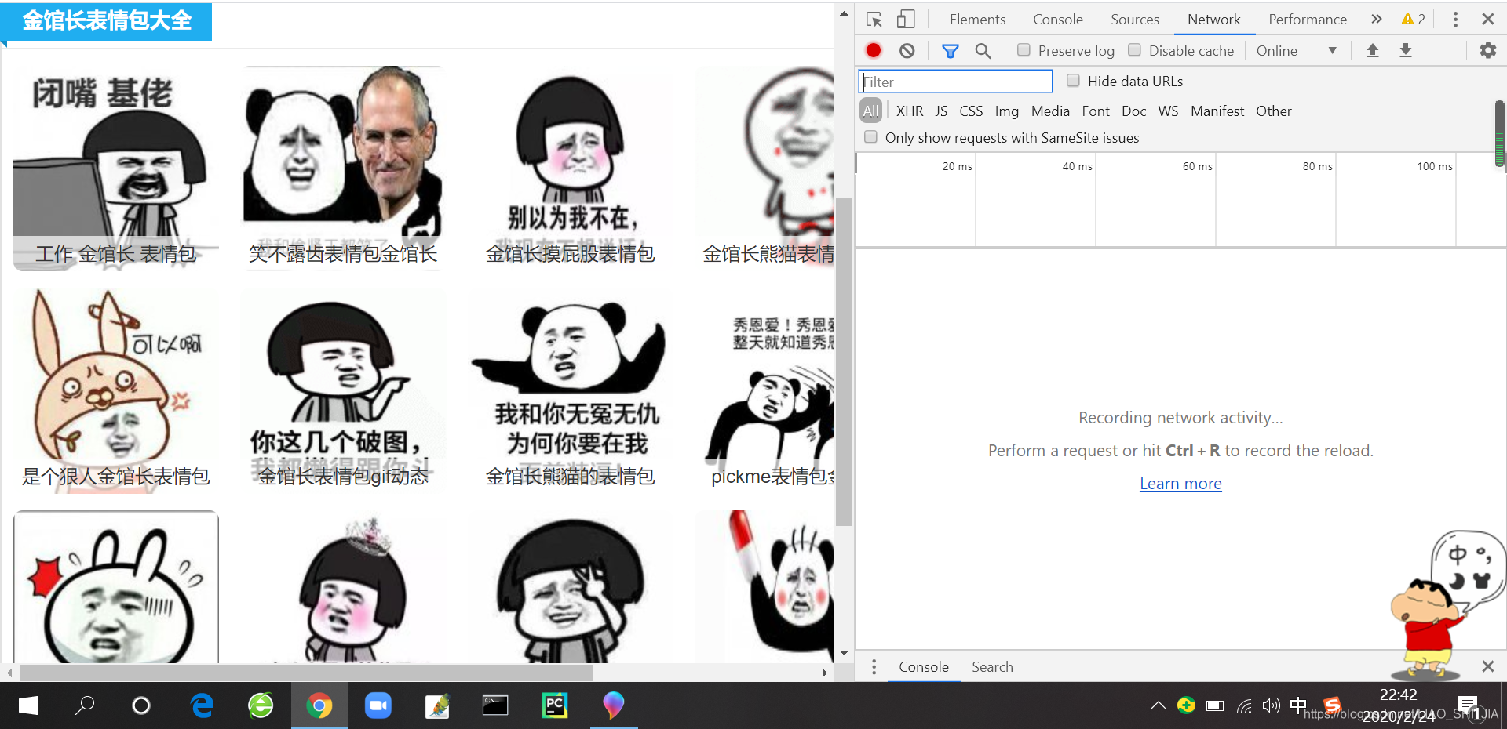The width and height of the screenshot is (1507, 729).
Task: Check Hide data URLs
Action: point(1073,80)
